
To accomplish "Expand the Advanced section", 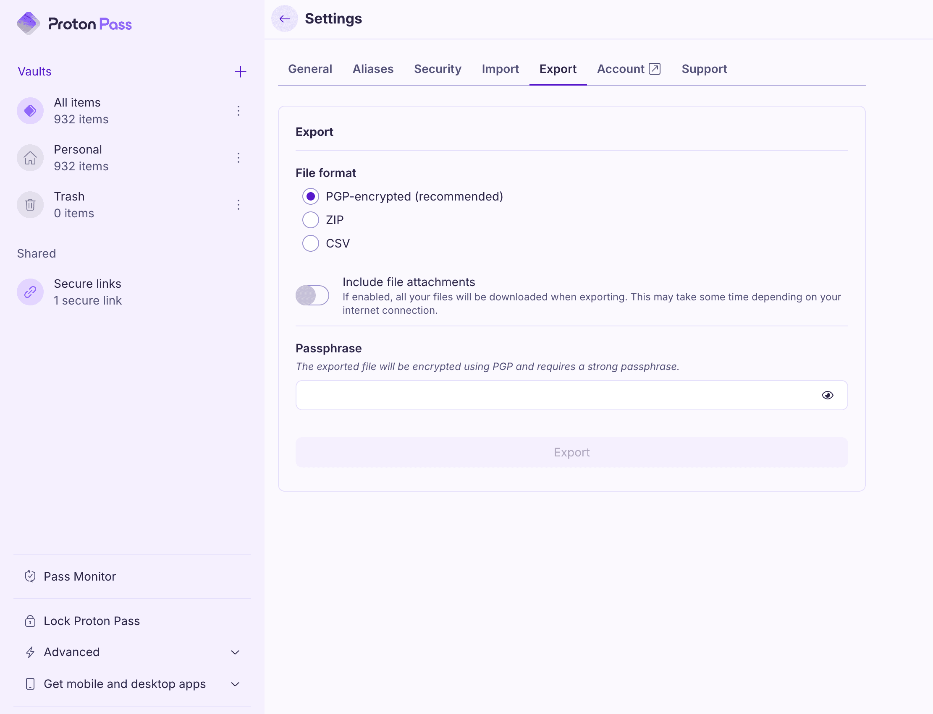I will 234,652.
